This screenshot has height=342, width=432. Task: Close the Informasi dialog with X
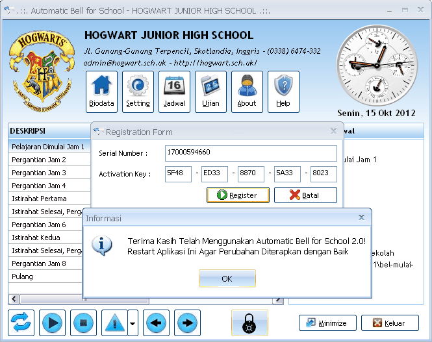pyautogui.click(x=361, y=217)
